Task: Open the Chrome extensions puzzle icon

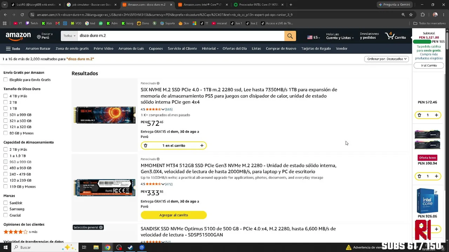Action: [423, 15]
